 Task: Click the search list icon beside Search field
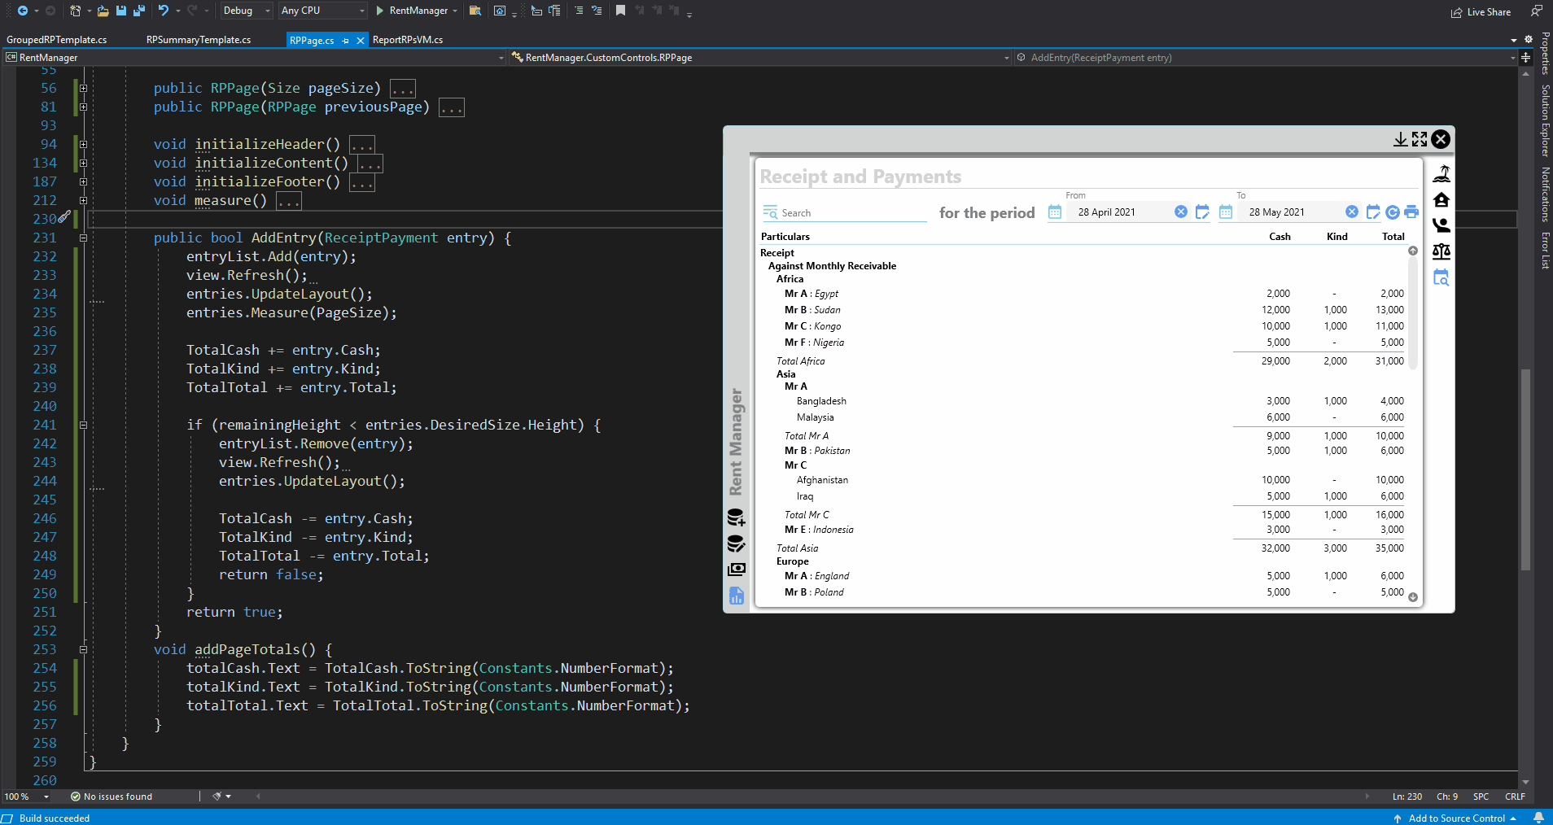point(770,213)
